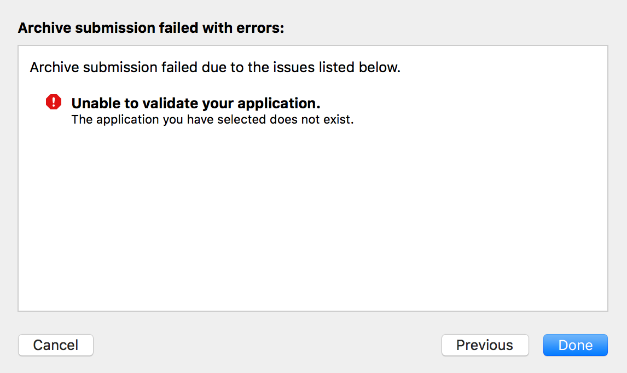Click the empty white area of the issues list
Viewport: 627px width, 373px height.
coord(312,219)
